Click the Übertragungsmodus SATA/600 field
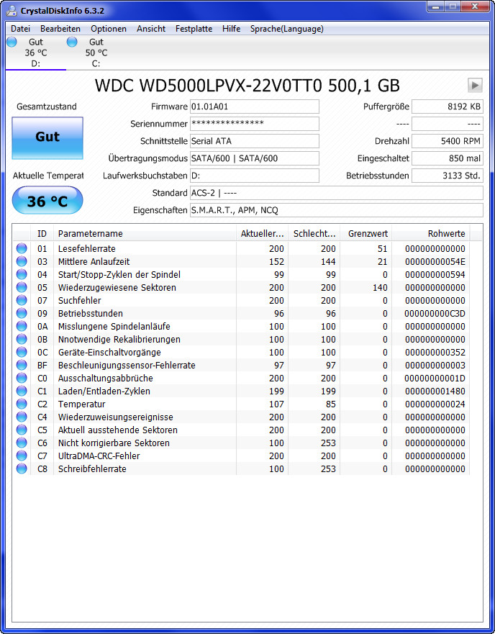Image resolution: width=495 pixels, height=634 pixels. tap(255, 158)
